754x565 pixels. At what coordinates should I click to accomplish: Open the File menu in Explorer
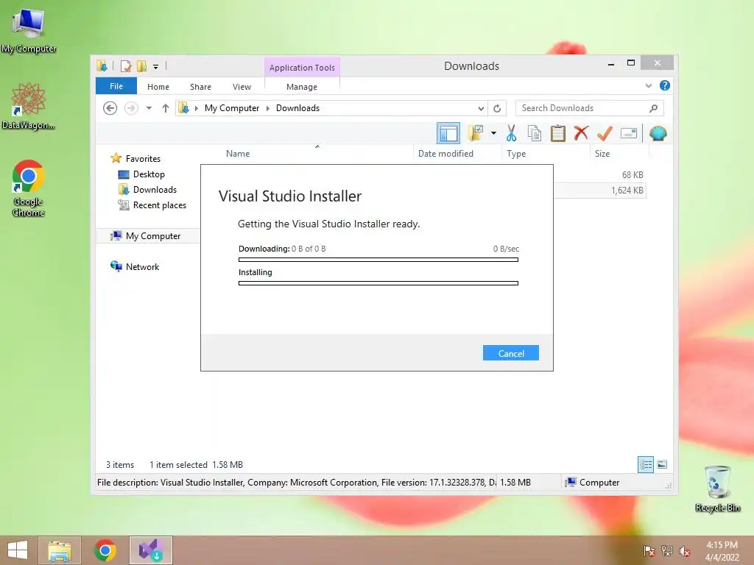[x=116, y=86]
